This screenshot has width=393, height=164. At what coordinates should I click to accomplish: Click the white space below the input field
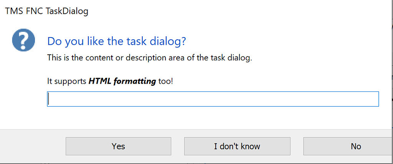pos(213,118)
